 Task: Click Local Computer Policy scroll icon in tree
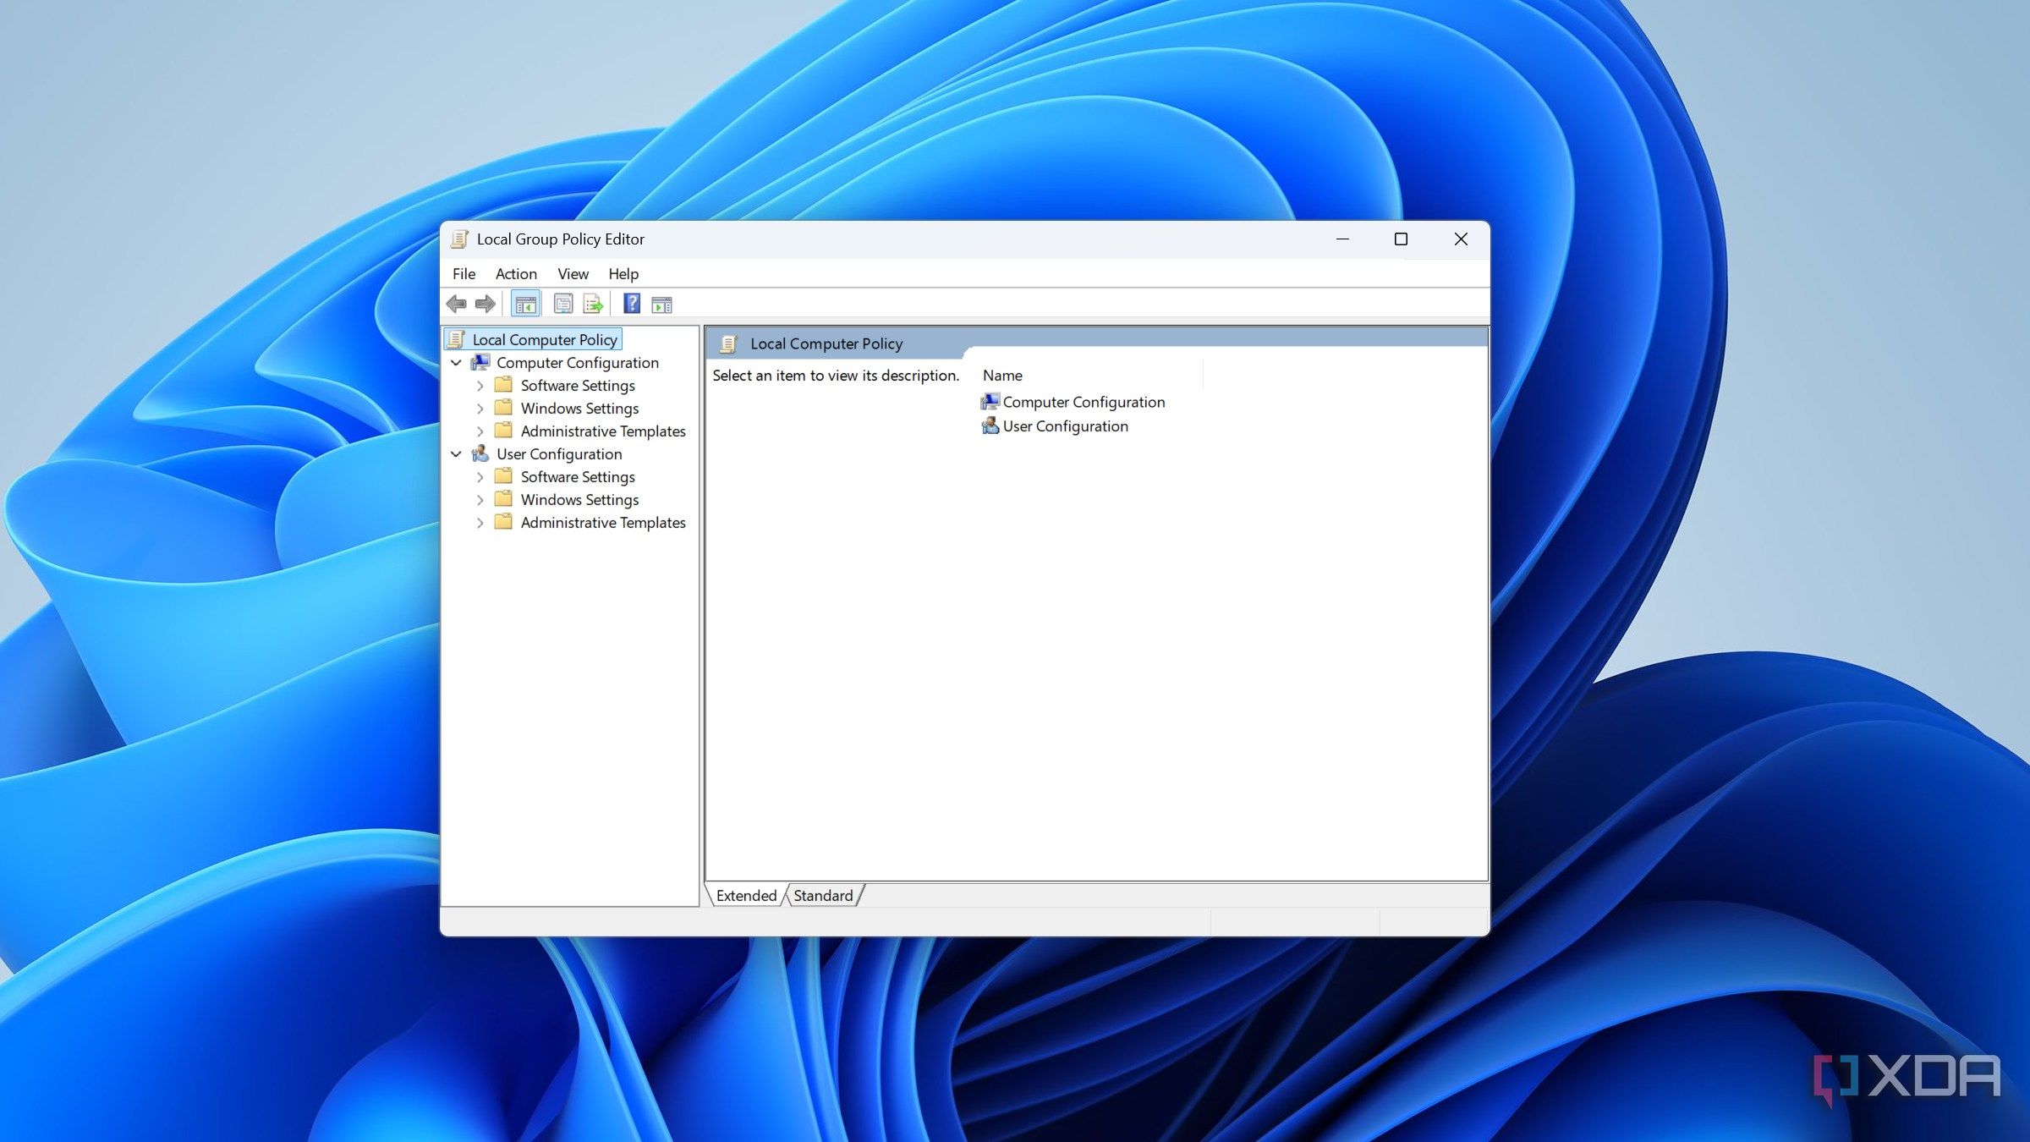pyautogui.click(x=457, y=339)
